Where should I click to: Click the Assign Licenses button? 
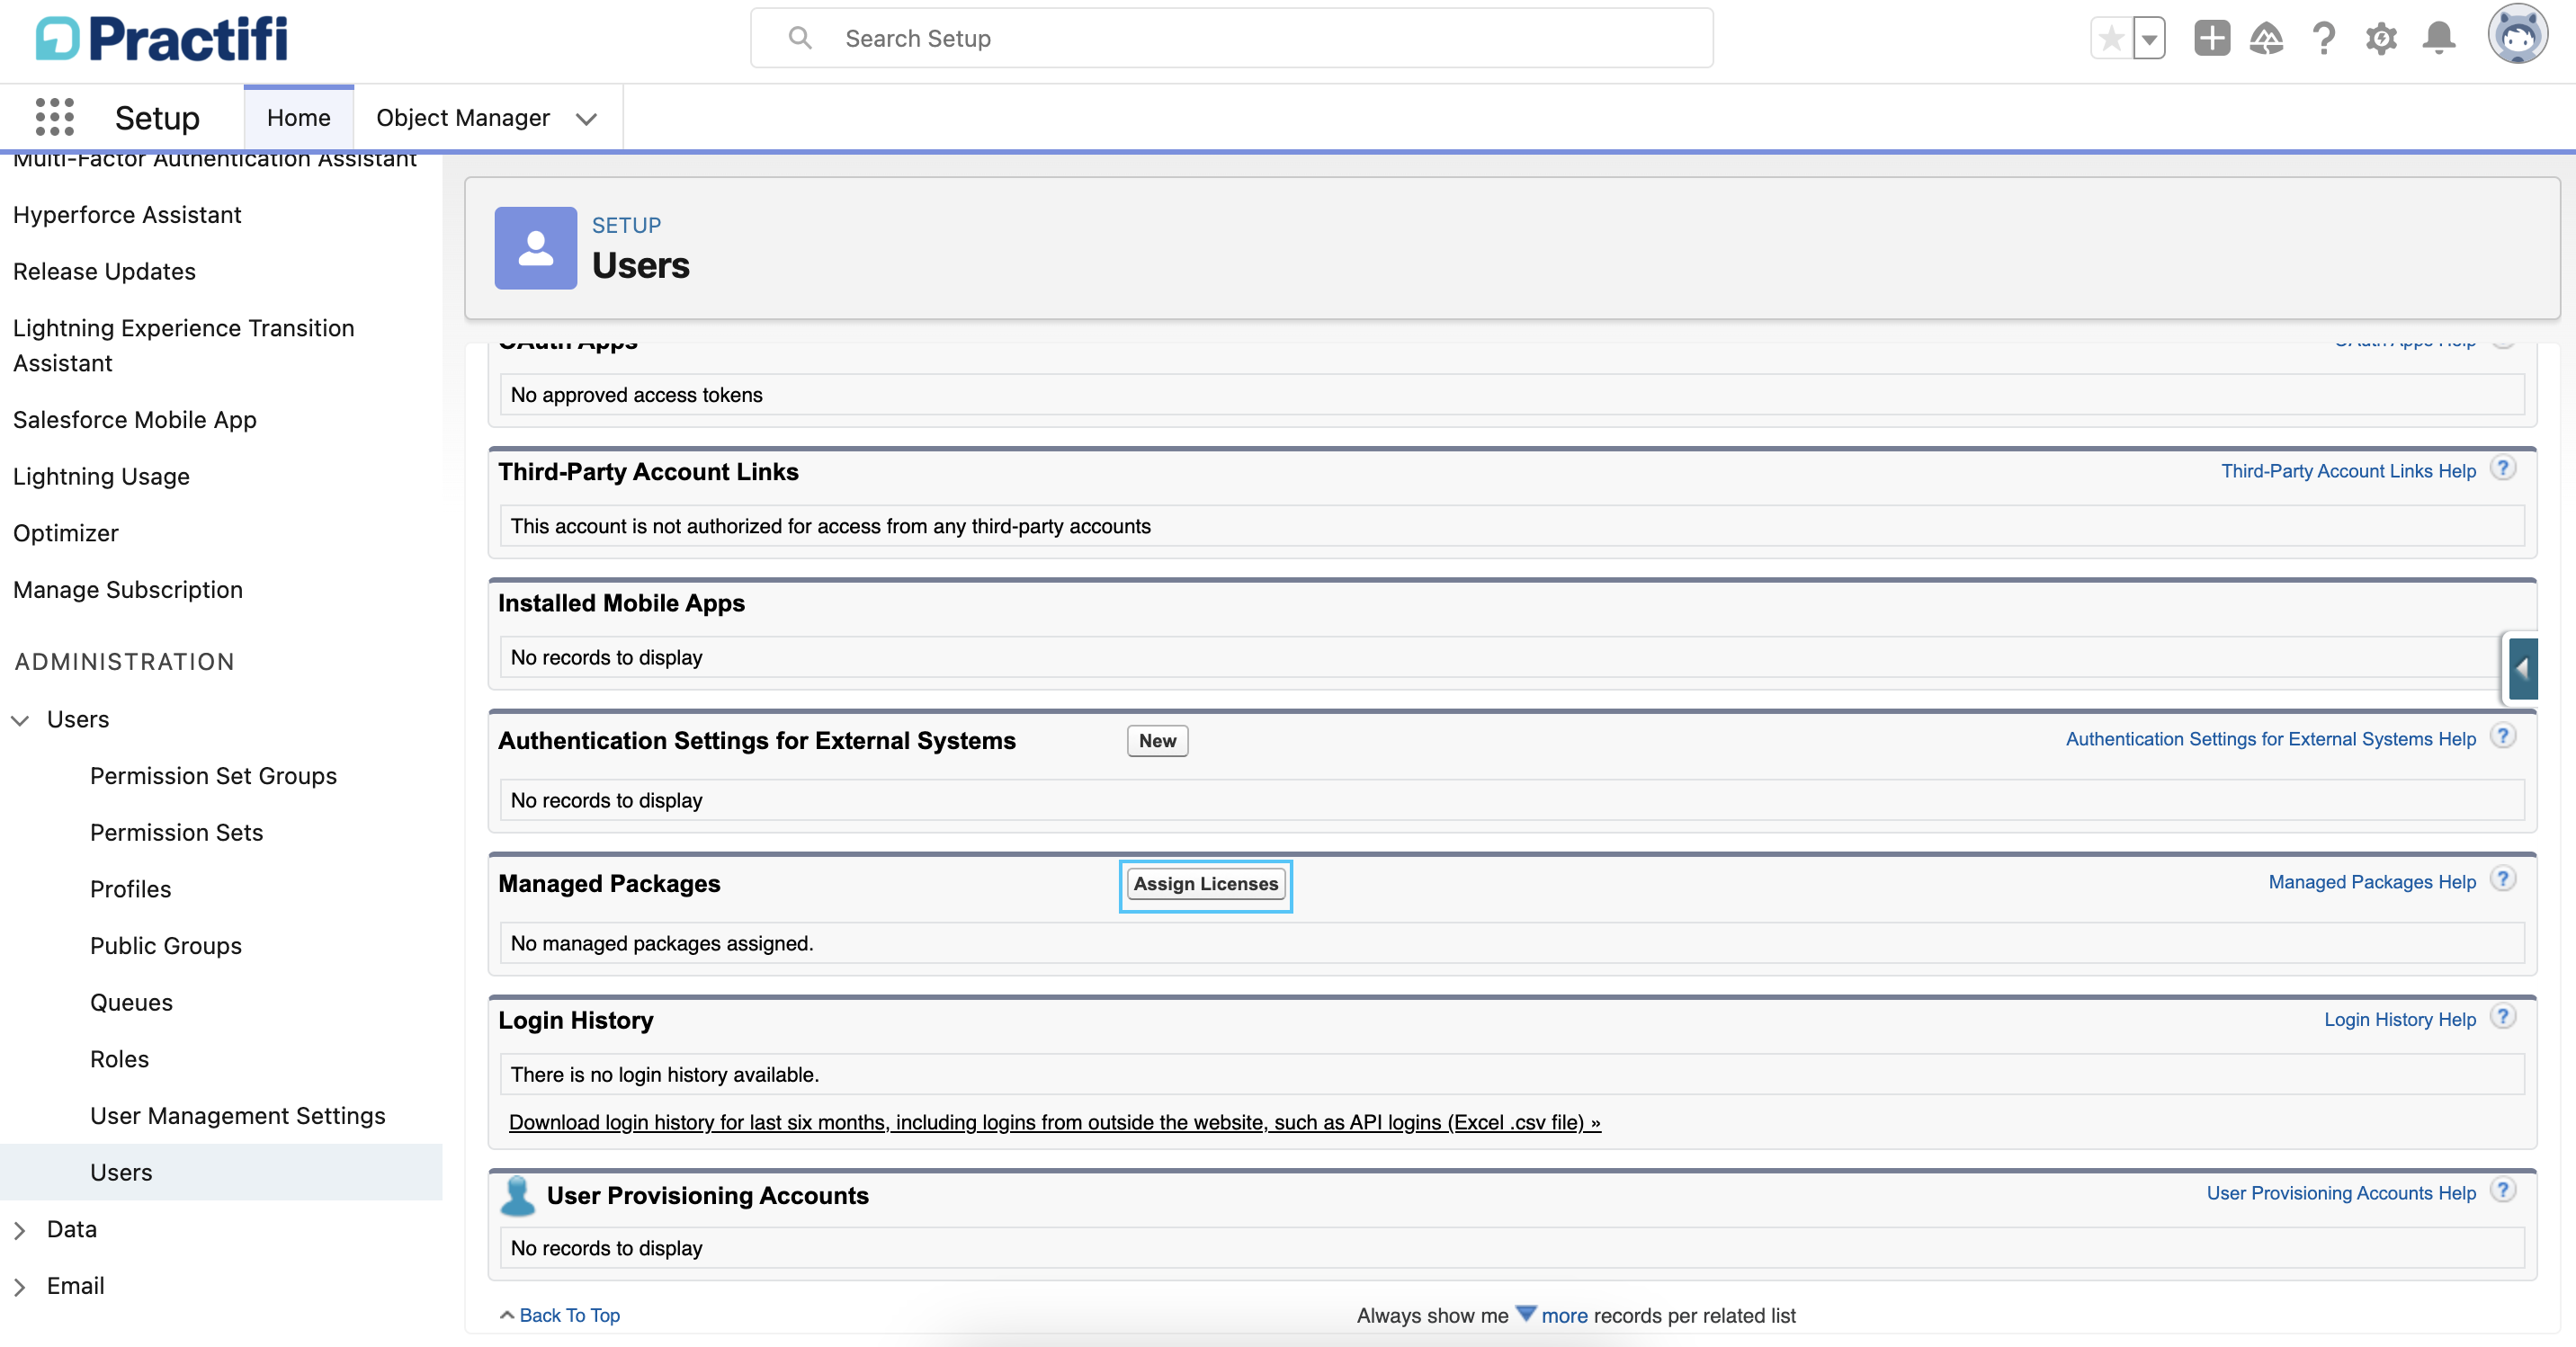(x=1205, y=884)
